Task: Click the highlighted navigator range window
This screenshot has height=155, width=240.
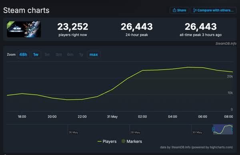Action: pyautogui.click(x=223, y=129)
